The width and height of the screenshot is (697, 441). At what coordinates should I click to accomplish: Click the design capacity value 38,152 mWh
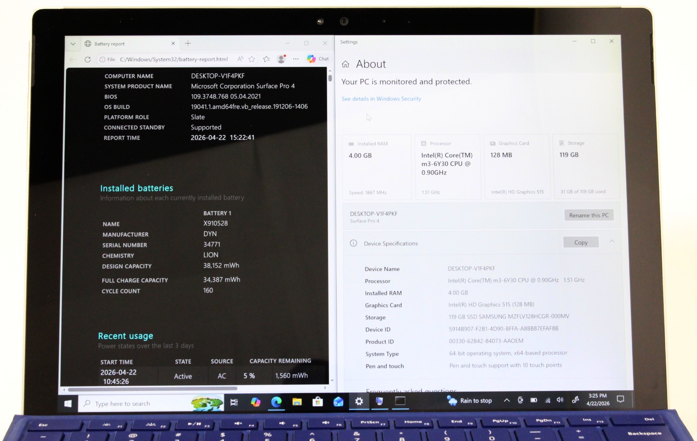221,265
